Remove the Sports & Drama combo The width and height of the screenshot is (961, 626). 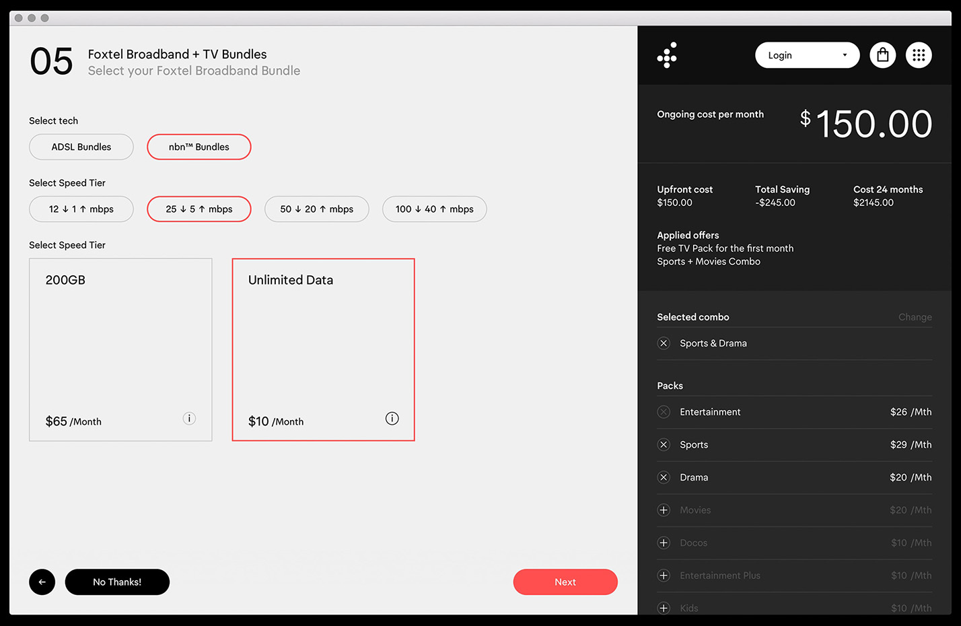click(x=664, y=343)
